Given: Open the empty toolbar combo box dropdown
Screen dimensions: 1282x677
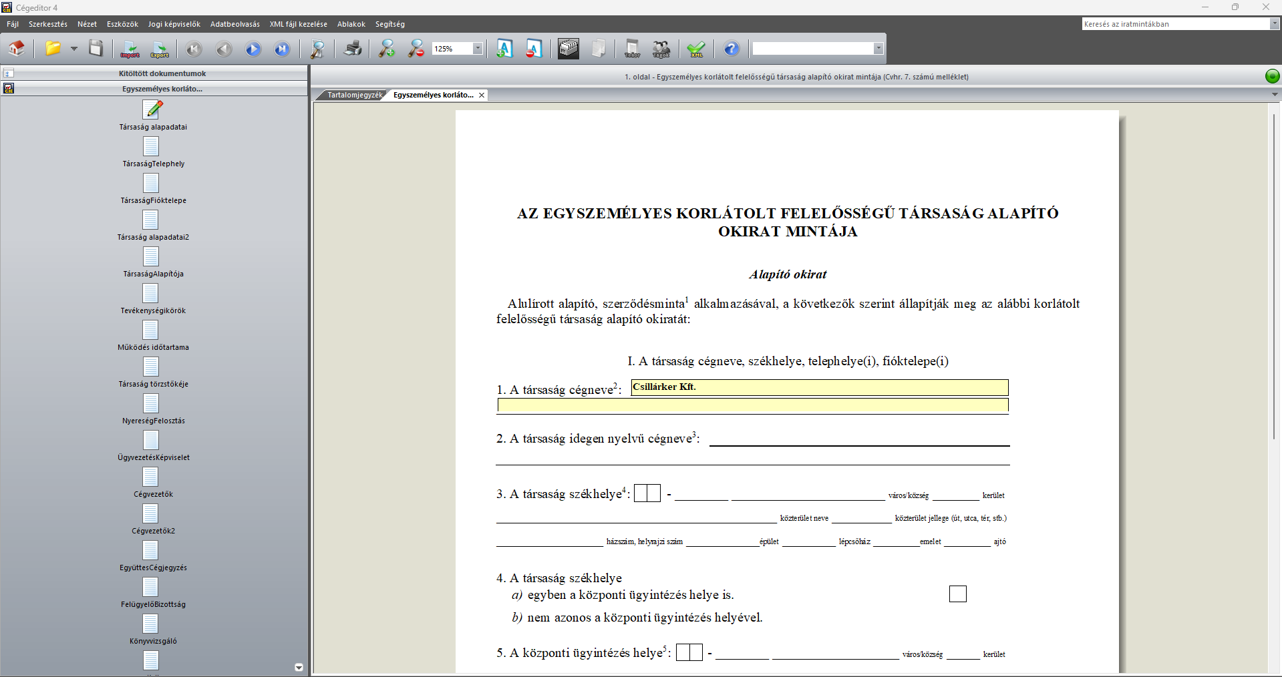Looking at the screenshot, I should coord(878,49).
